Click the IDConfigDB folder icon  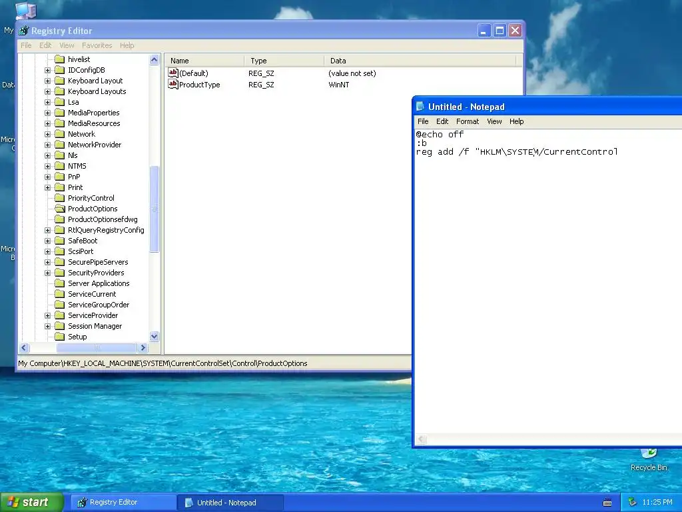(59, 70)
